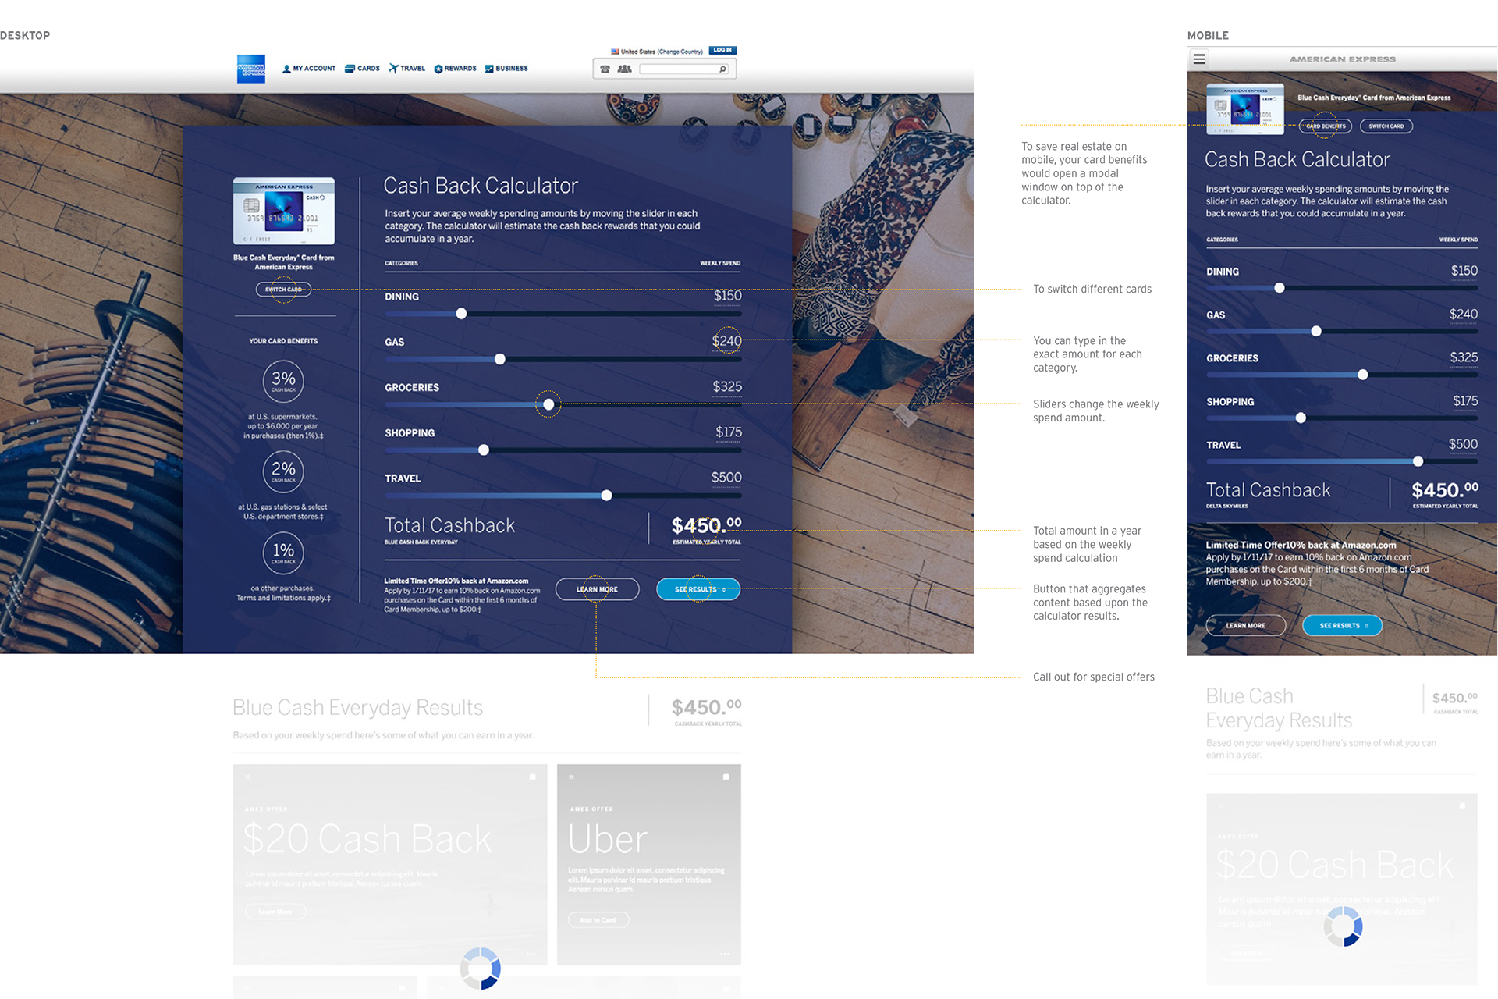Screen dimensions: 1498x999
Task: Click the 2% cash back circle icon
Action: click(283, 471)
